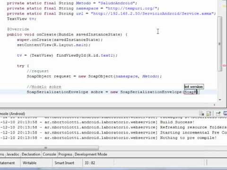
Task: Click the 'super.onCreate(savedInstanceState);' line
Action: pos(60,40)
